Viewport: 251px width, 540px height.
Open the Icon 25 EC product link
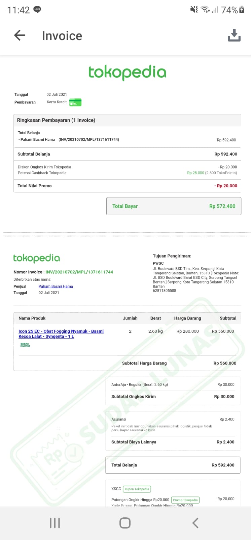(61, 334)
